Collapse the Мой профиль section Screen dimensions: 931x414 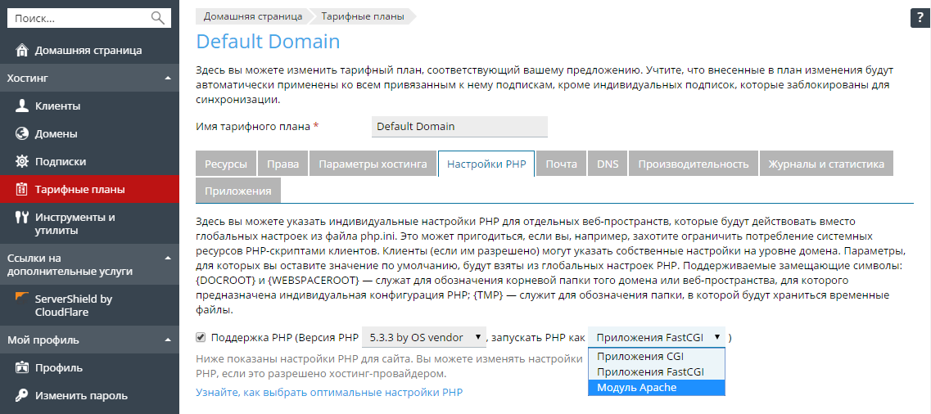point(168,340)
